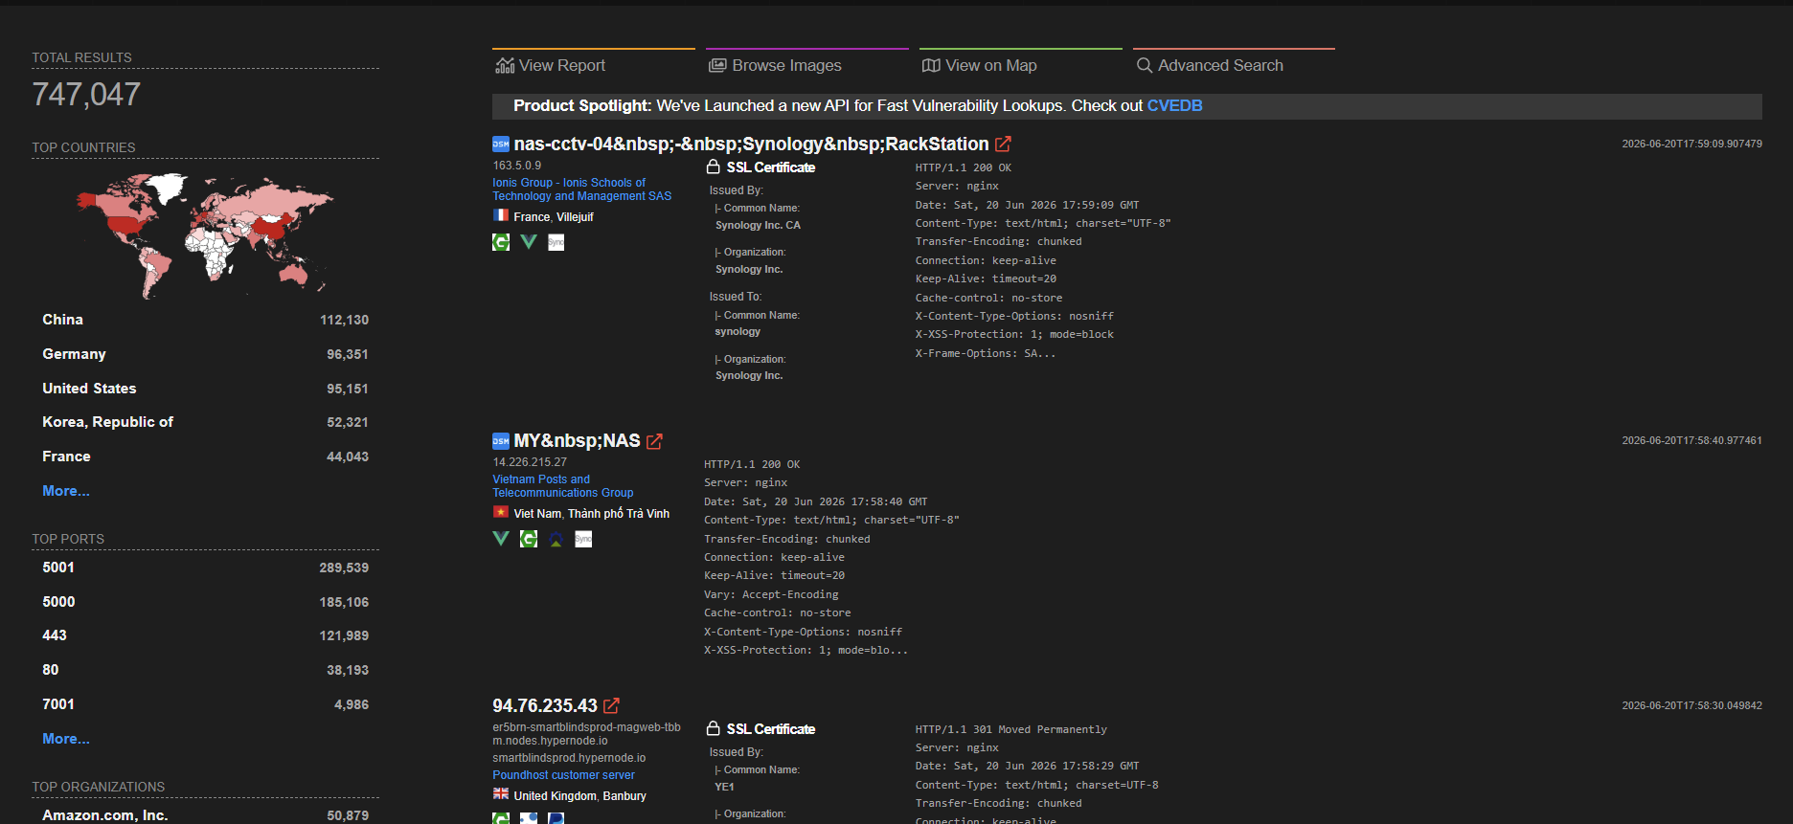1793x824 pixels.
Task: Click Viet Nam, Thành phố Trà Vinh location
Action: coord(592,514)
